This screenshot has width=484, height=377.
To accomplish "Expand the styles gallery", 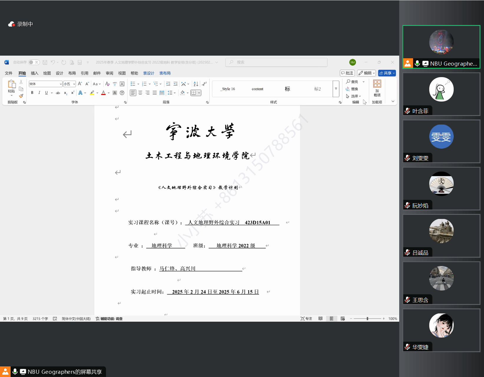I will 336,89.
